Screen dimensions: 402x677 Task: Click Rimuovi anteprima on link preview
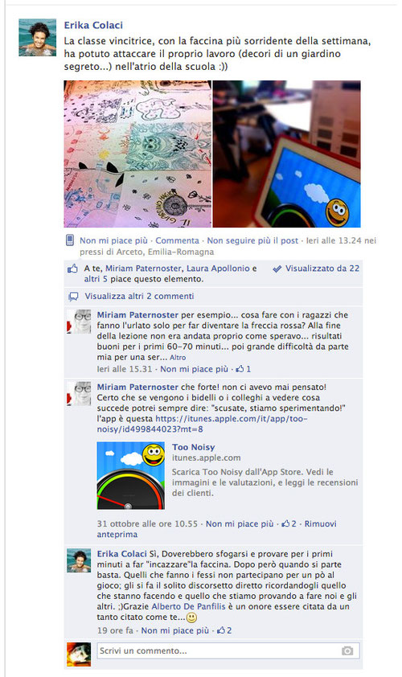216,529
